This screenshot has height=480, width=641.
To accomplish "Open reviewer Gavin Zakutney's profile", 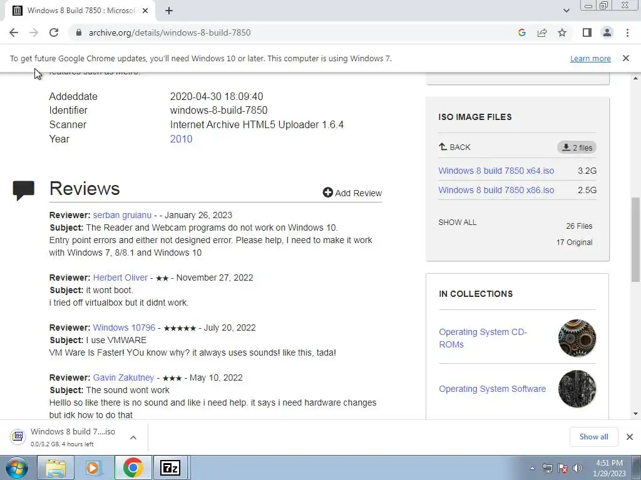I will click(x=123, y=377).
